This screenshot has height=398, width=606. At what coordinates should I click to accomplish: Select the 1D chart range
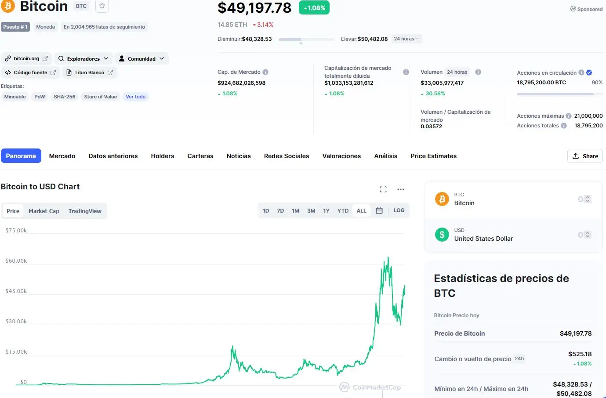[x=266, y=211]
